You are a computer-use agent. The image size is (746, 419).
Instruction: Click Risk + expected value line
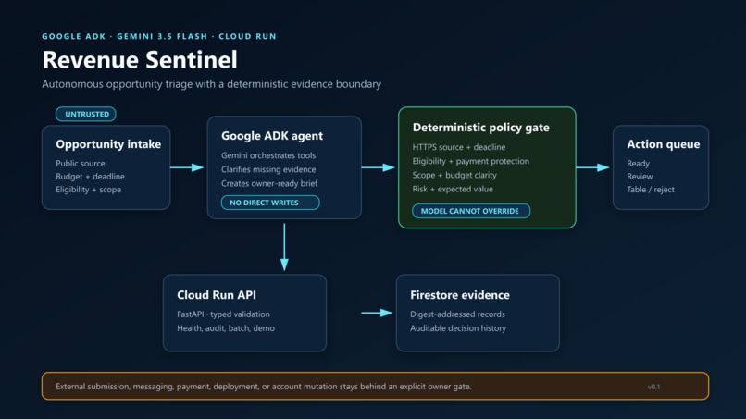coord(453,189)
